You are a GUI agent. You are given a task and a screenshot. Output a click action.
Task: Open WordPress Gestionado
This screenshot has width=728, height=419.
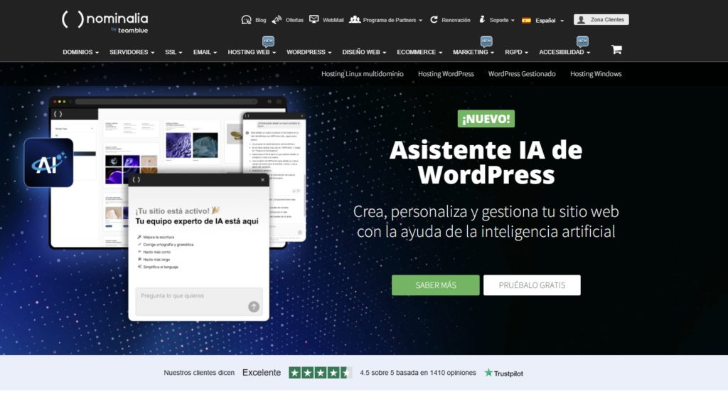(x=522, y=74)
